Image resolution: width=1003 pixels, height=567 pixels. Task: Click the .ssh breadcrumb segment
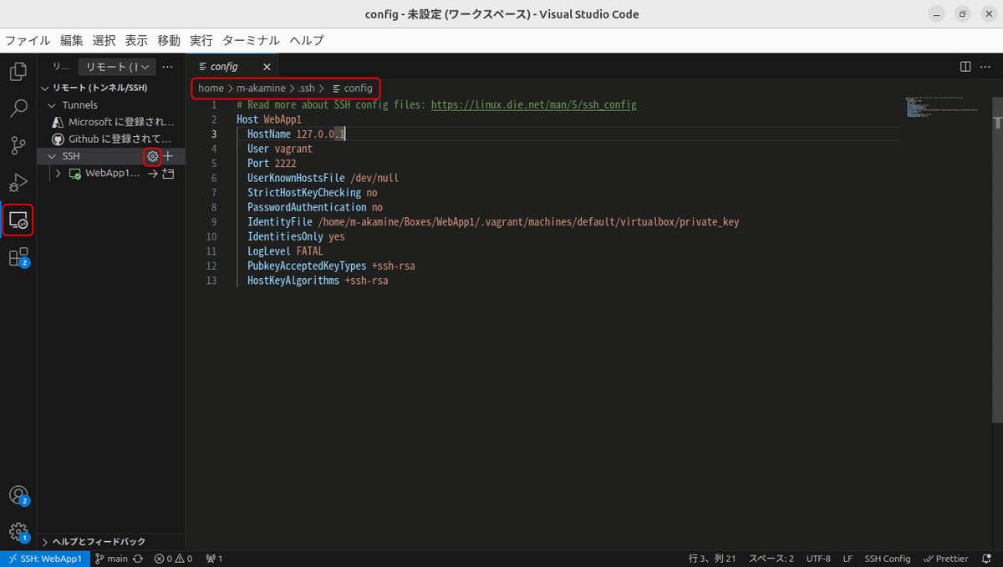306,88
